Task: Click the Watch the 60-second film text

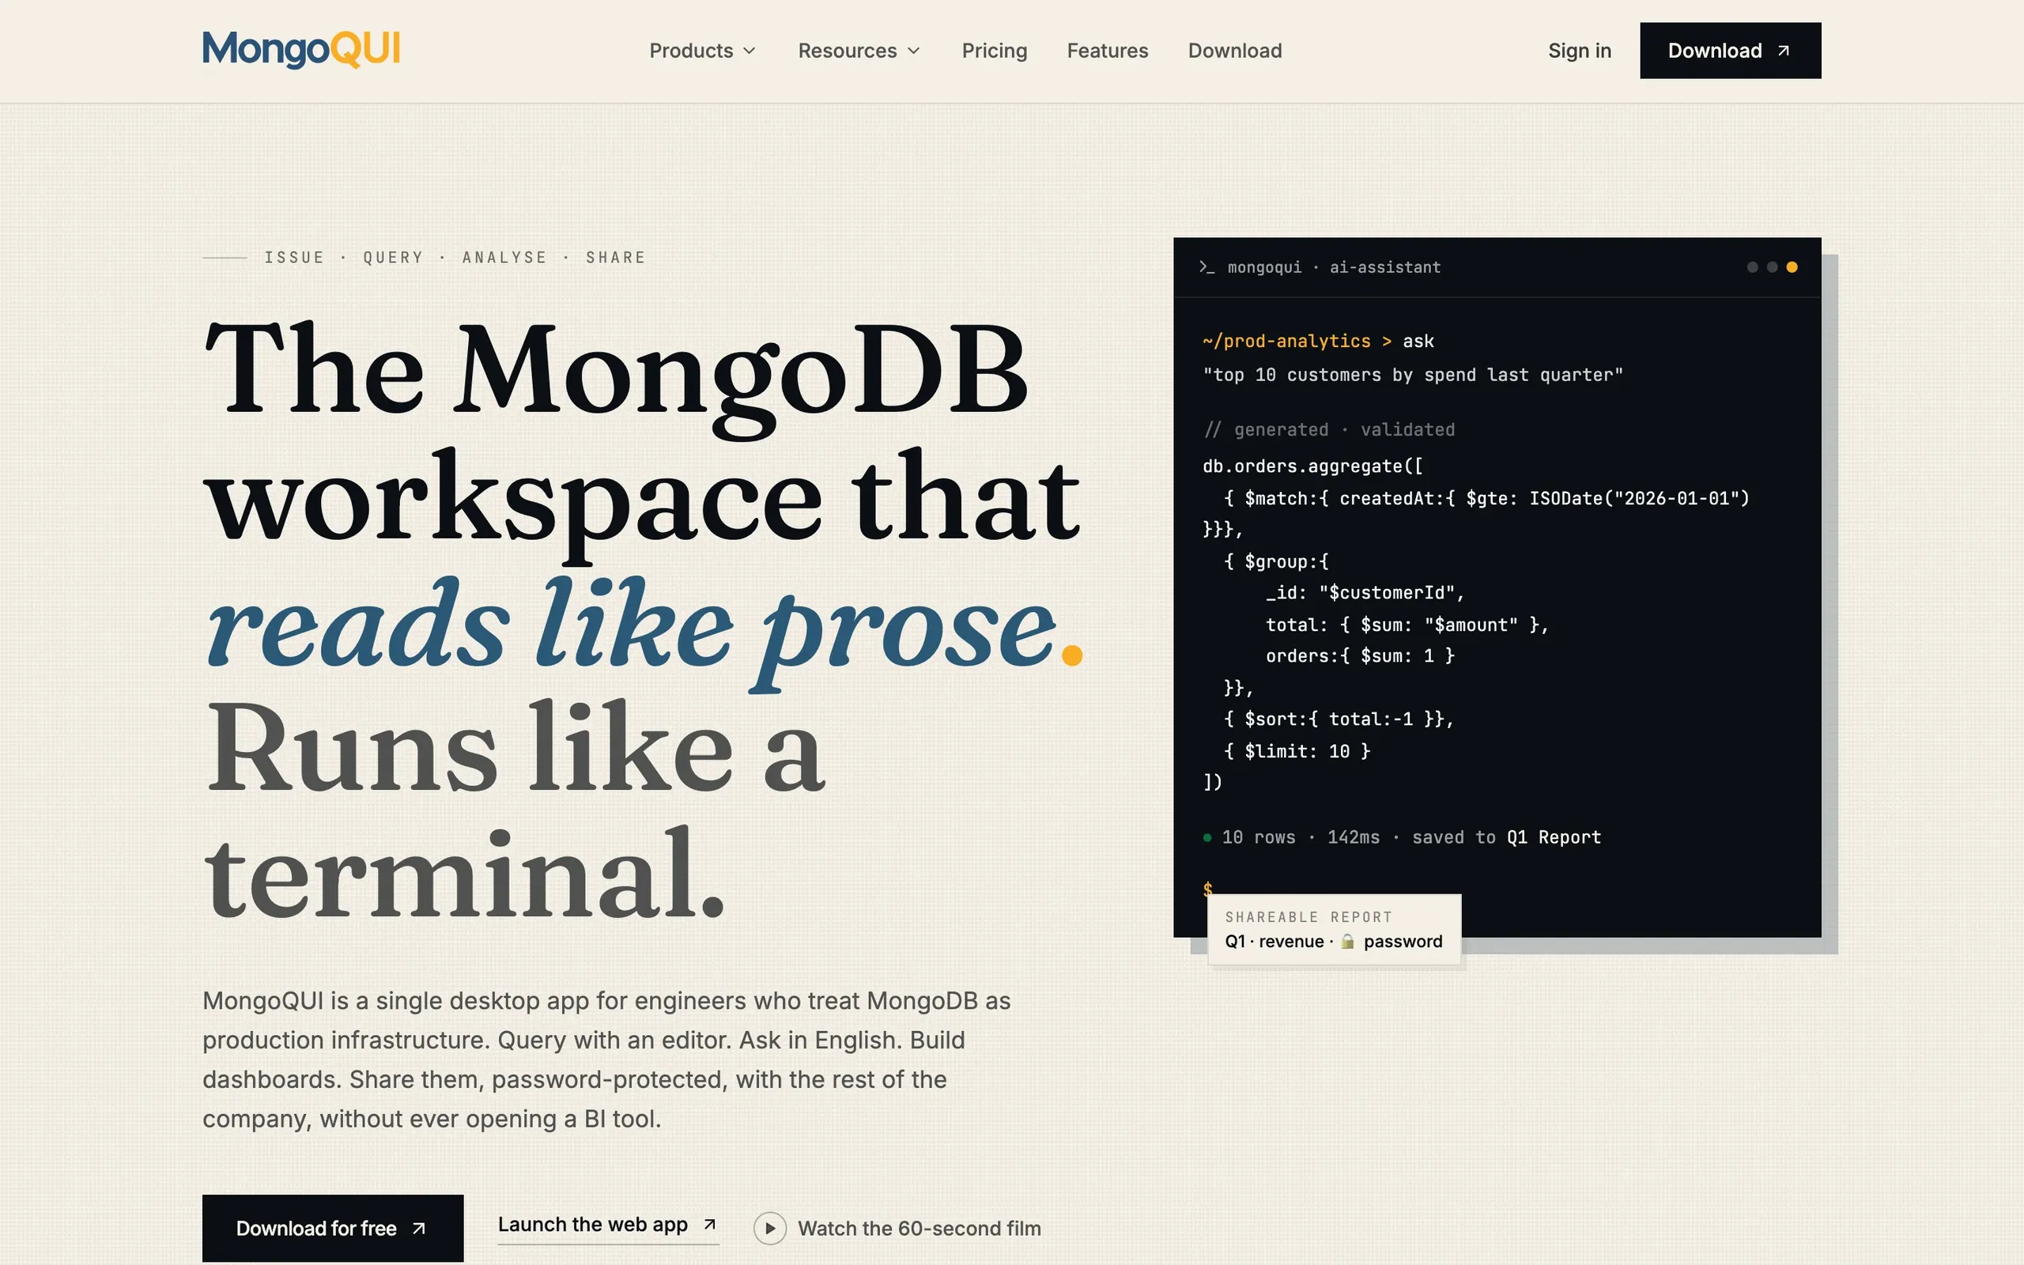Action: (x=919, y=1228)
